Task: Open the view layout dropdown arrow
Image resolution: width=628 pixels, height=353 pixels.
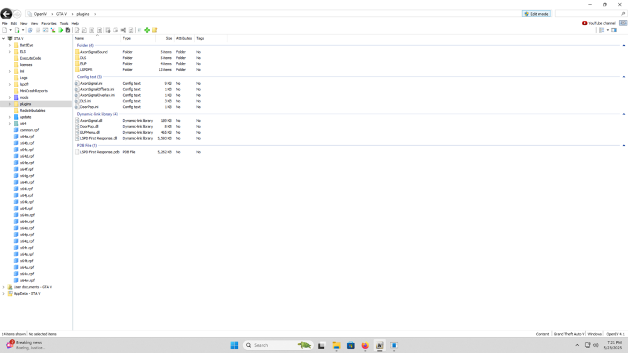Action: tap(607, 30)
